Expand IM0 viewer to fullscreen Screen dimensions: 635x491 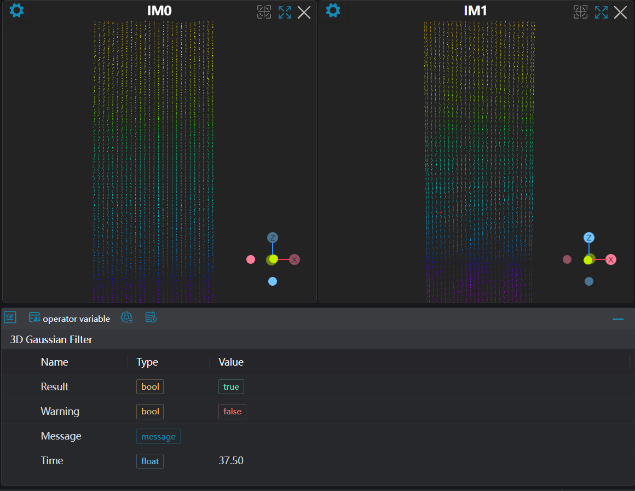click(x=285, y=12)
